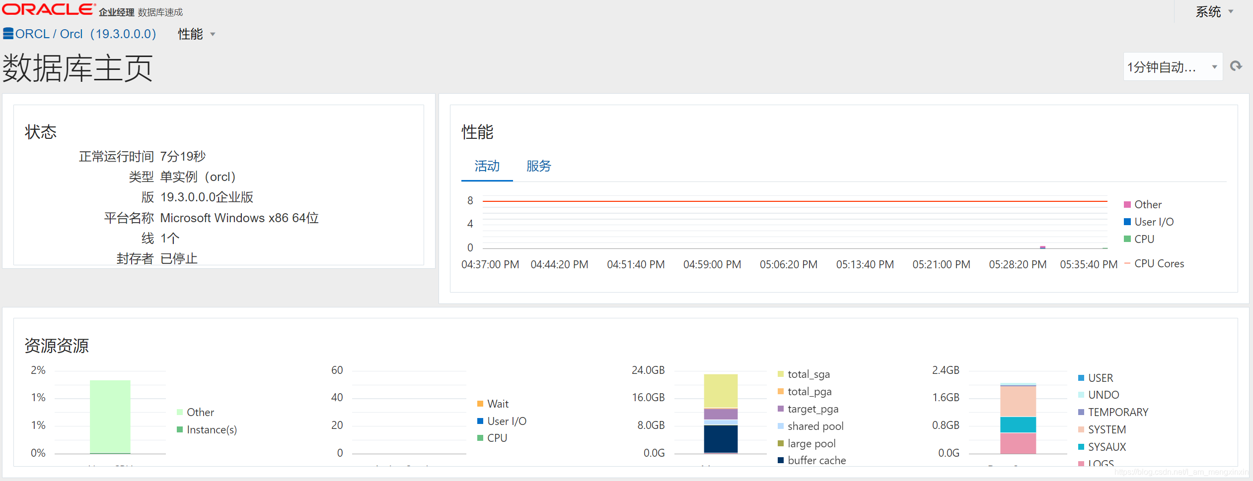Image resolution: width=1253 pixels, height=481 pixels.
Task: Click the uptime value 7分19秒
Action: click(x=183, y=157)
